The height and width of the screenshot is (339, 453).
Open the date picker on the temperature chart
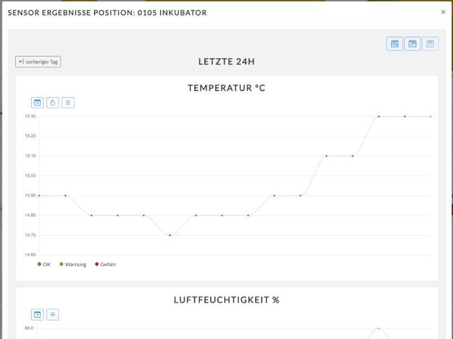click(x=37, y=102)
